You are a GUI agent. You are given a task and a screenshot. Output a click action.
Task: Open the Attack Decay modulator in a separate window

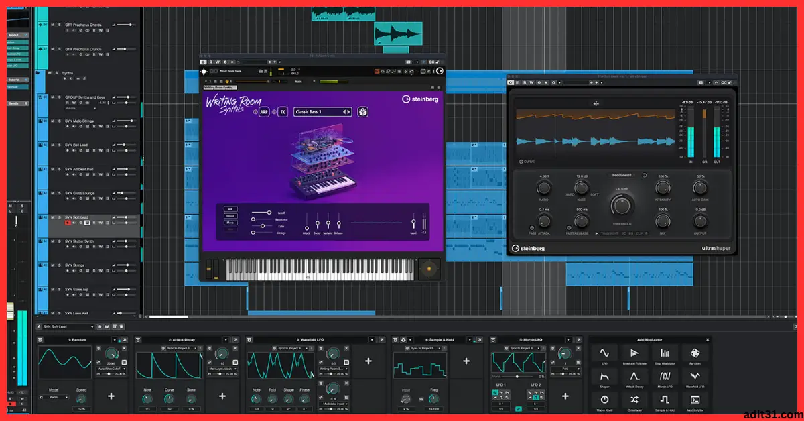(x=237, y=340)
